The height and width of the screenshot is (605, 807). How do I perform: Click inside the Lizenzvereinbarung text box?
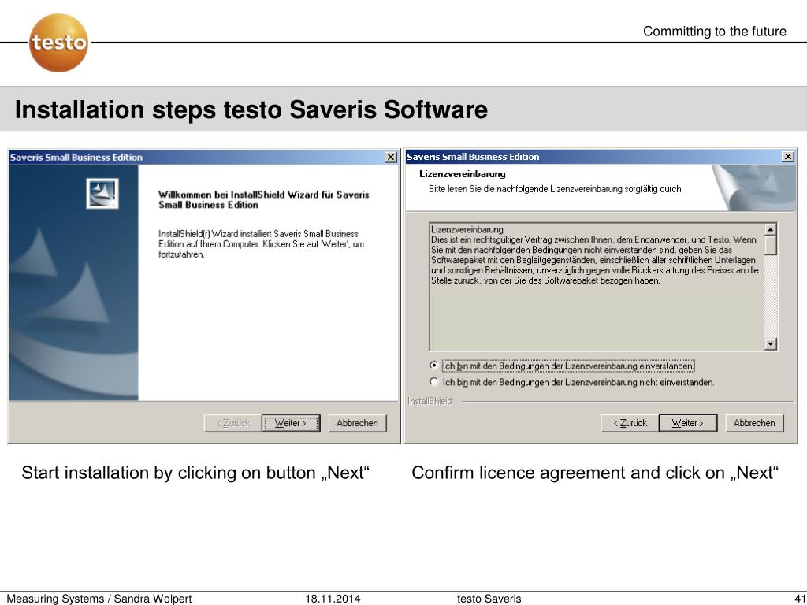click(x=597, y=287)
